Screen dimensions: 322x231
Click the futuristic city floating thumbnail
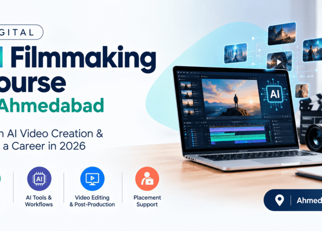coord(235,53)
